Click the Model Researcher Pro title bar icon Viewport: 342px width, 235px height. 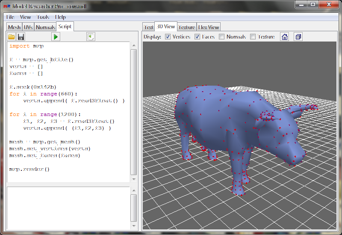[x=7, y=5]
